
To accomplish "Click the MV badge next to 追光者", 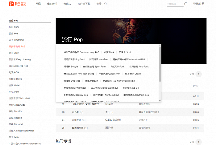I will click(81, 112).
